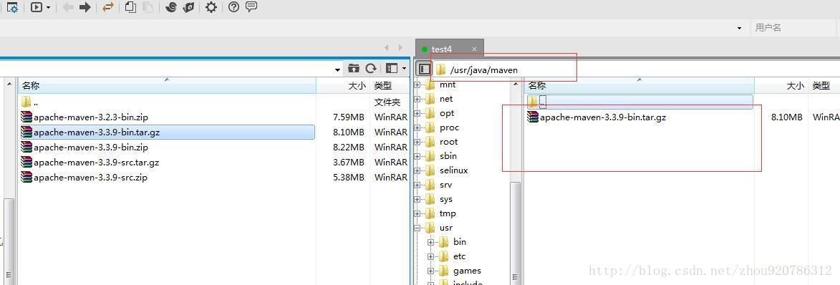Expand the etc subfolder under usr

point(430,256)
